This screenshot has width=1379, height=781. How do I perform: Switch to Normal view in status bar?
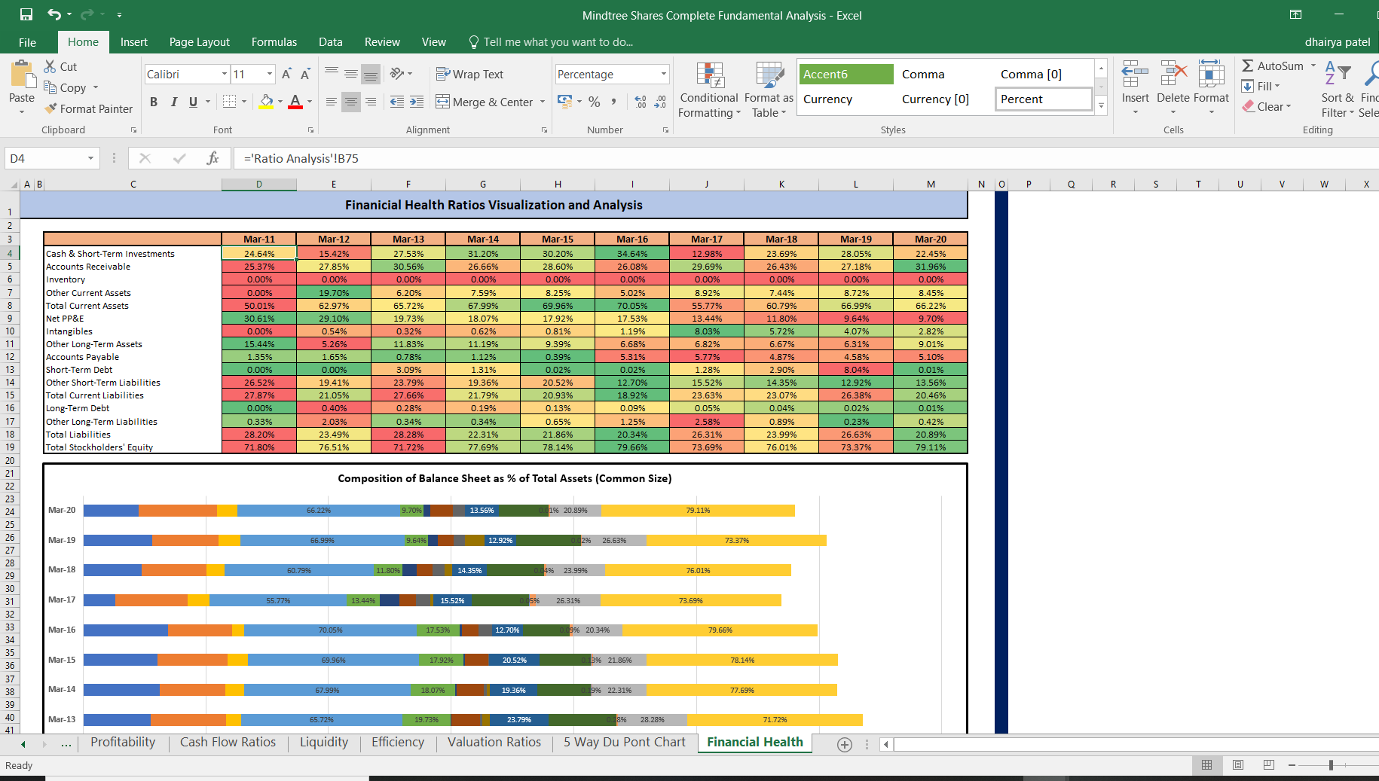(x=1207, y=764)
